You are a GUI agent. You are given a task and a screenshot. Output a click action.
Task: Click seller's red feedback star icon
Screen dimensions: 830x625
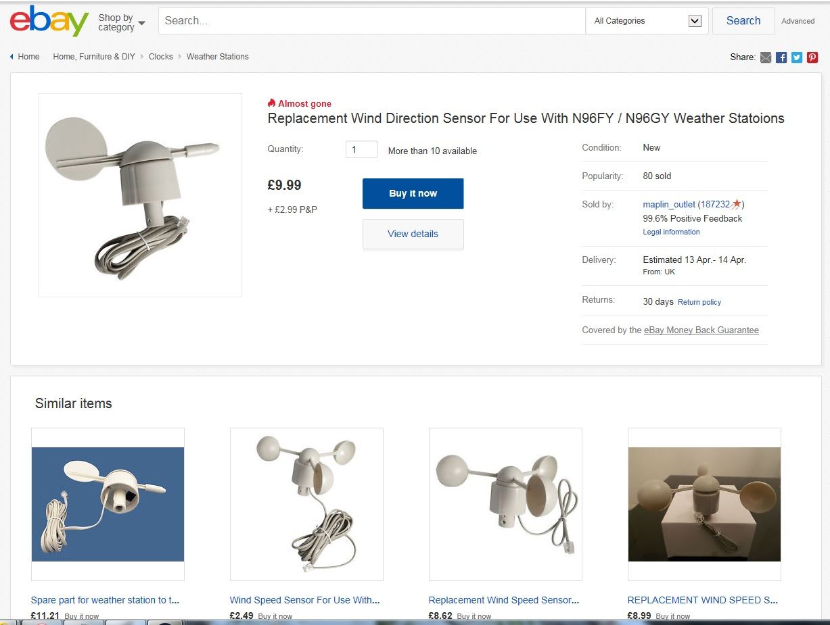(737, 204)
